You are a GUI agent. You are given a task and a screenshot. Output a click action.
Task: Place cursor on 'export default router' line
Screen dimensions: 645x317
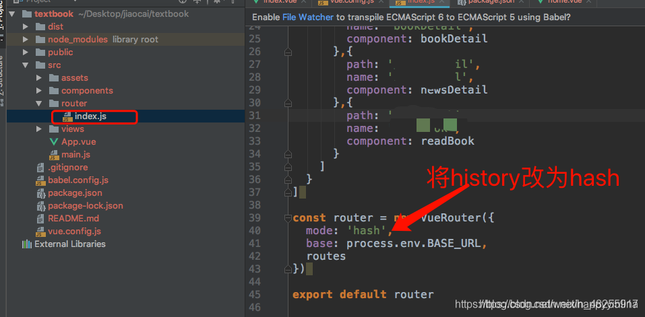(363, 294)
